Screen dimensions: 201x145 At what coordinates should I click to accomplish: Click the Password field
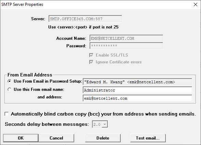[x=126, y=46]
